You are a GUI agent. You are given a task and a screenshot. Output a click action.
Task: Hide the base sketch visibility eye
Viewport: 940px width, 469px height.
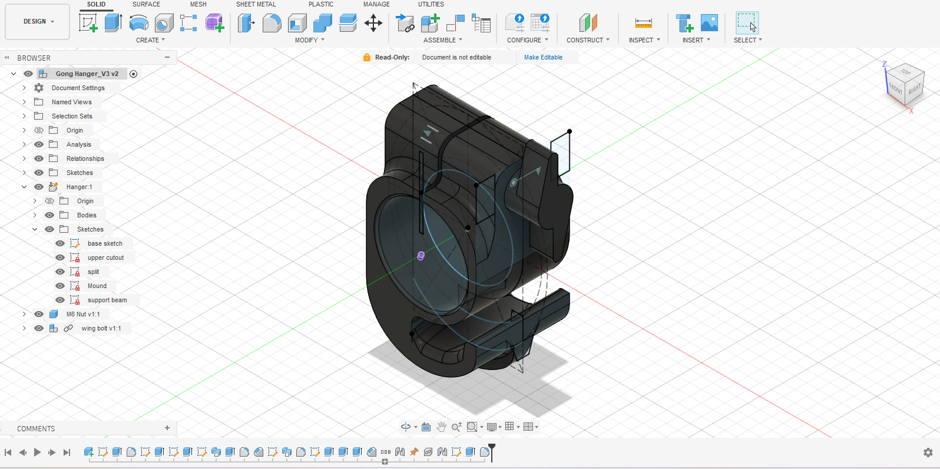[x=60, y=243]
